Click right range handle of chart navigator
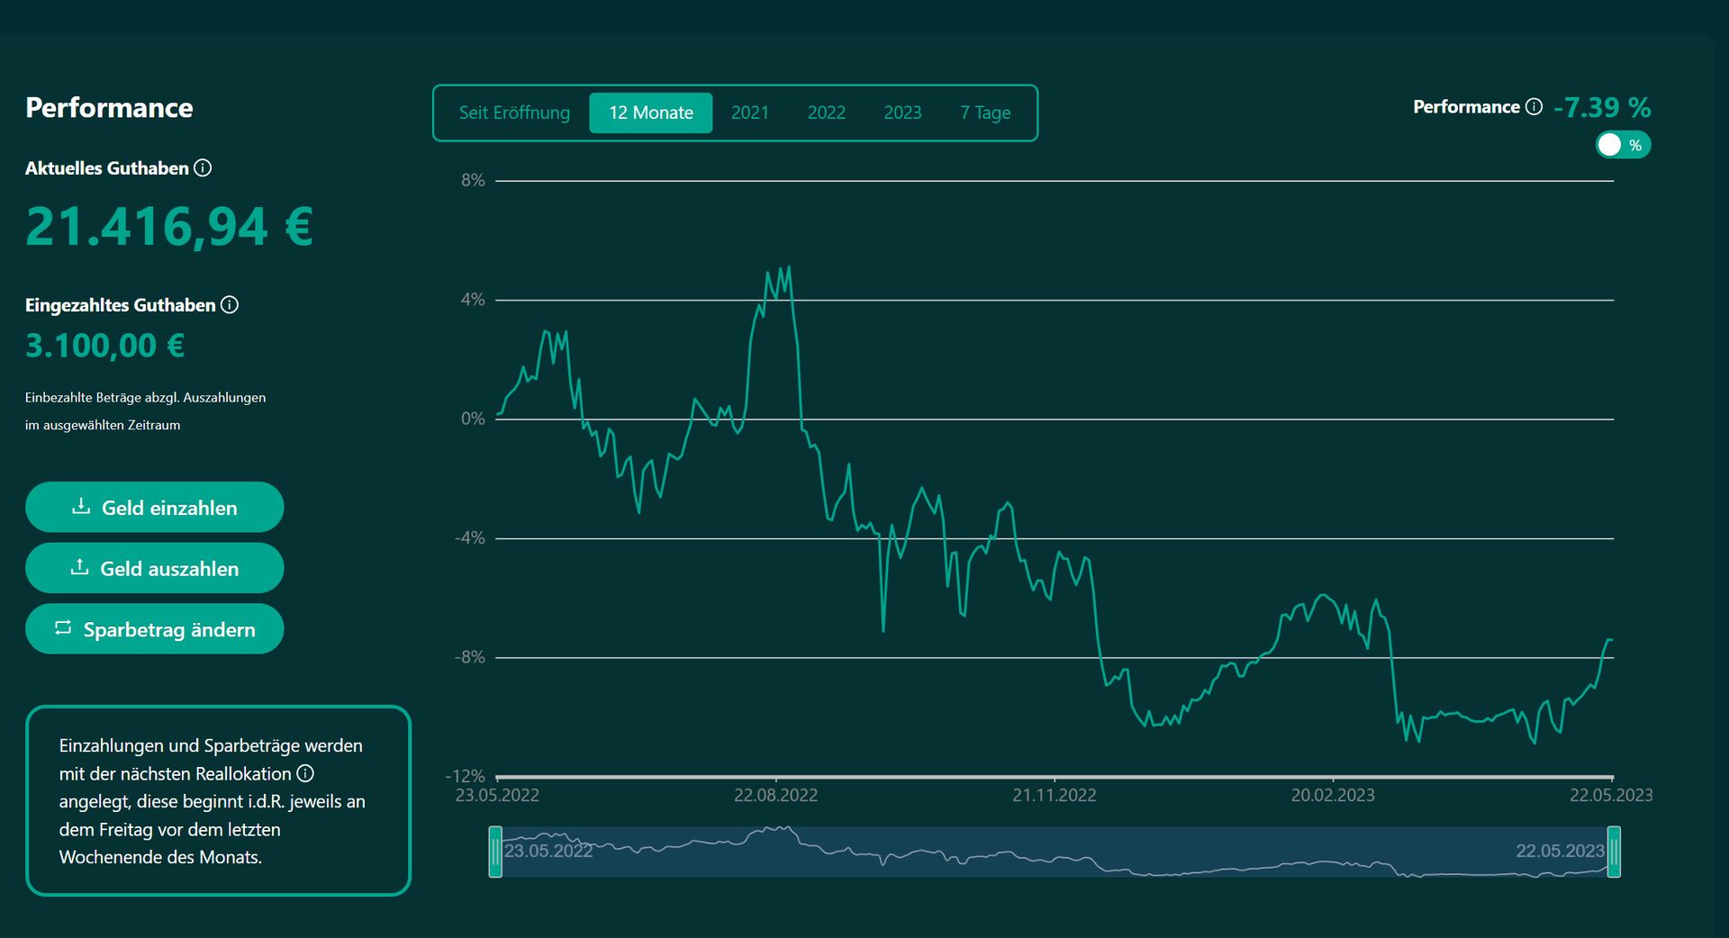This screenshot has height=938, width=1729. (x=1614, y=852)
